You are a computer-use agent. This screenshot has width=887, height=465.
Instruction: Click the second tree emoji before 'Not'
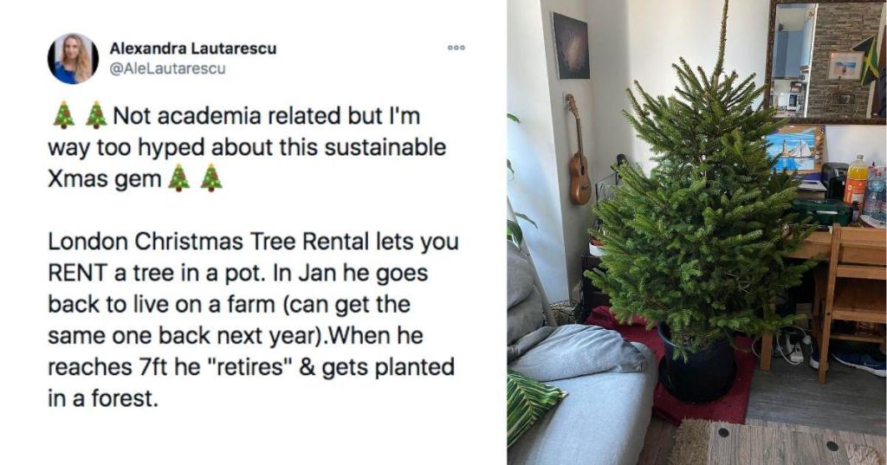(95, 115)
